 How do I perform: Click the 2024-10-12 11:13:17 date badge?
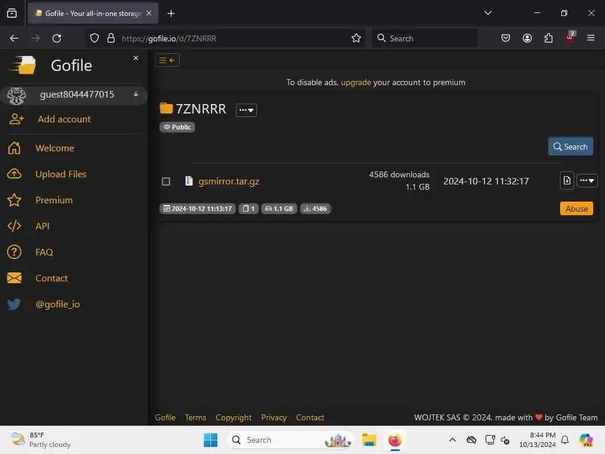coord(197,209)
